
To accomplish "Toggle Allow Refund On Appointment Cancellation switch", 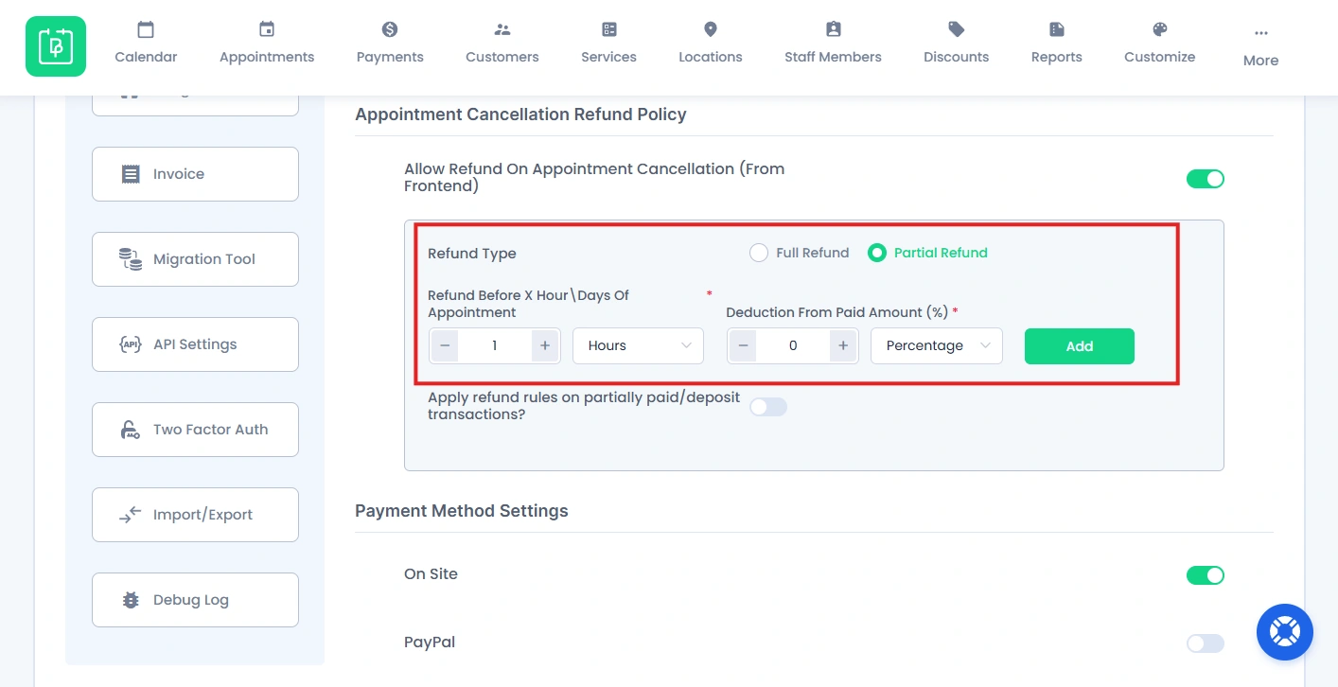I will point(1206,179).
